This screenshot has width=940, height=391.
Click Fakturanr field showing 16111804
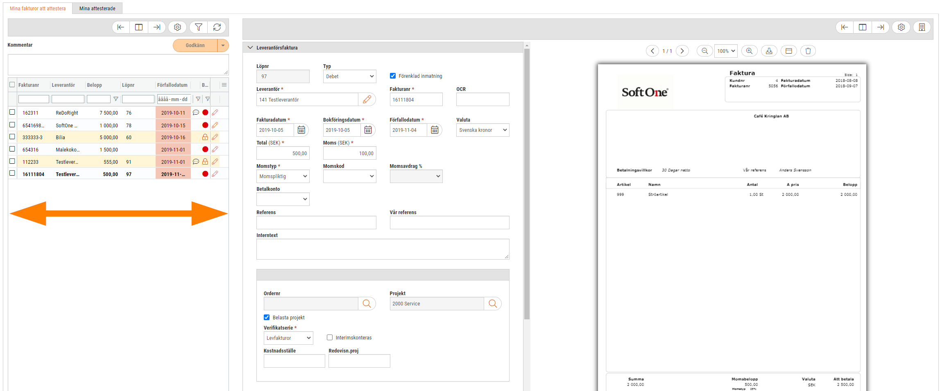click(x=416, y=99)
